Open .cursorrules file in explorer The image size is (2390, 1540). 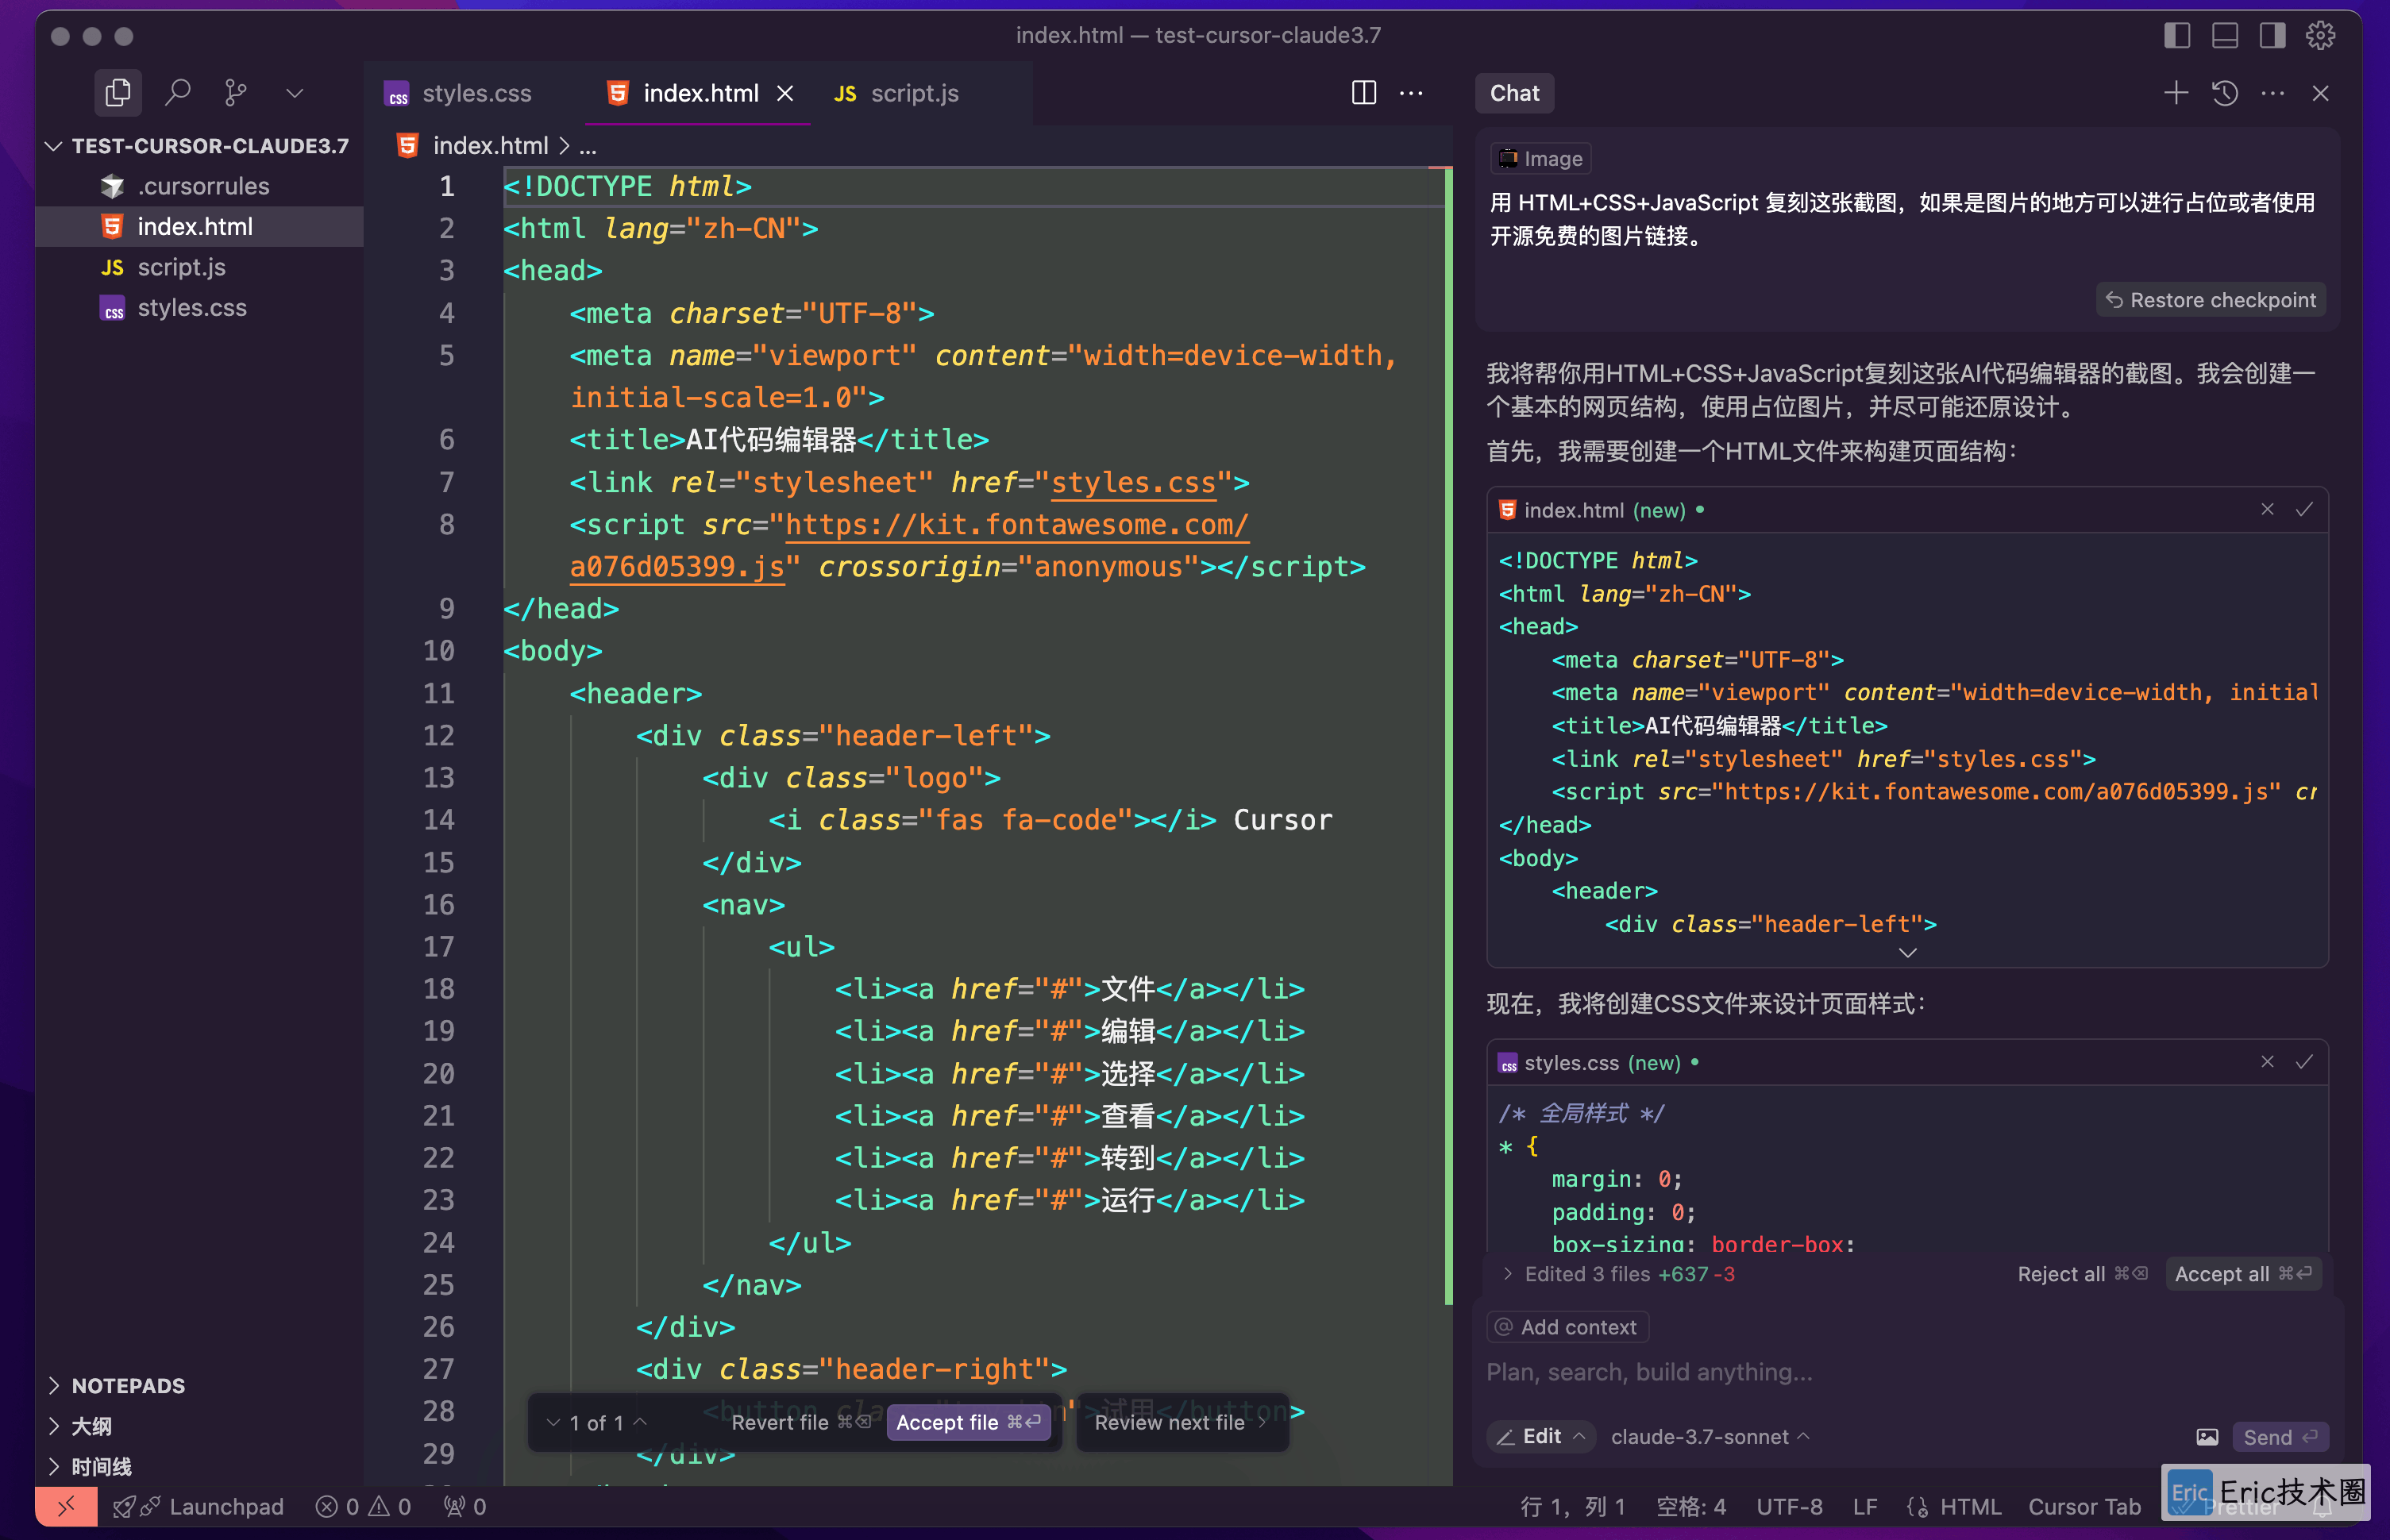tap(200, 186)
